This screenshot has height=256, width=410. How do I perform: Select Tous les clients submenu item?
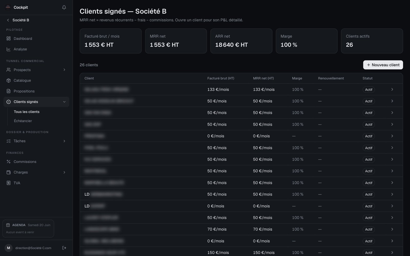[27, 112]
